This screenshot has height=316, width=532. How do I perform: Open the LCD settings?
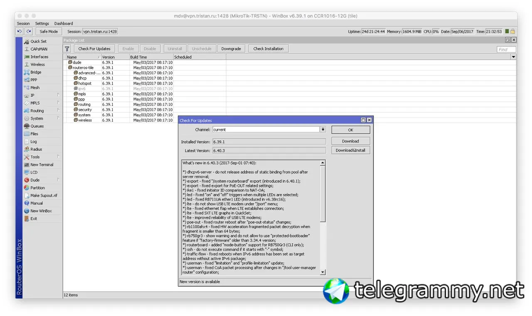point(34,172)
